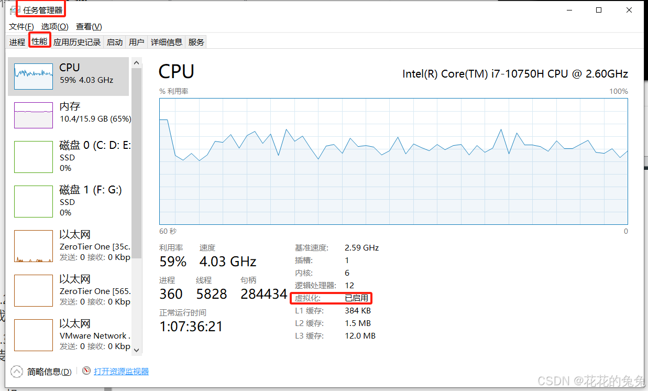The image size is (648, 391).
Task: Go to the 详细信息 tab
Action: point(167,42)
